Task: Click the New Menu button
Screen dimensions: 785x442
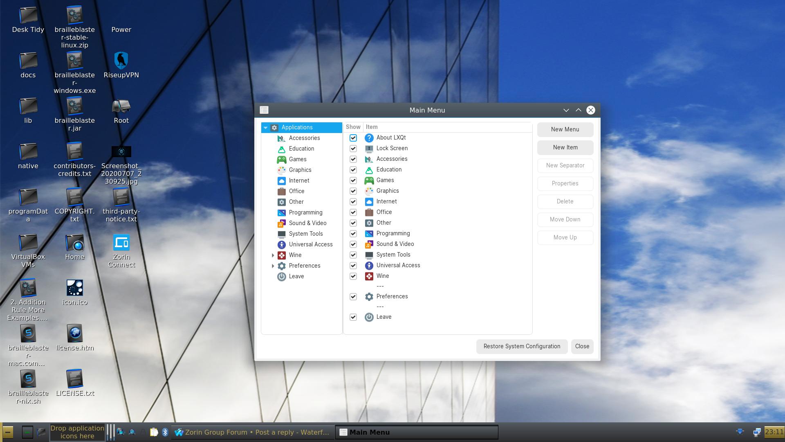Action: [x=565, y=129]
